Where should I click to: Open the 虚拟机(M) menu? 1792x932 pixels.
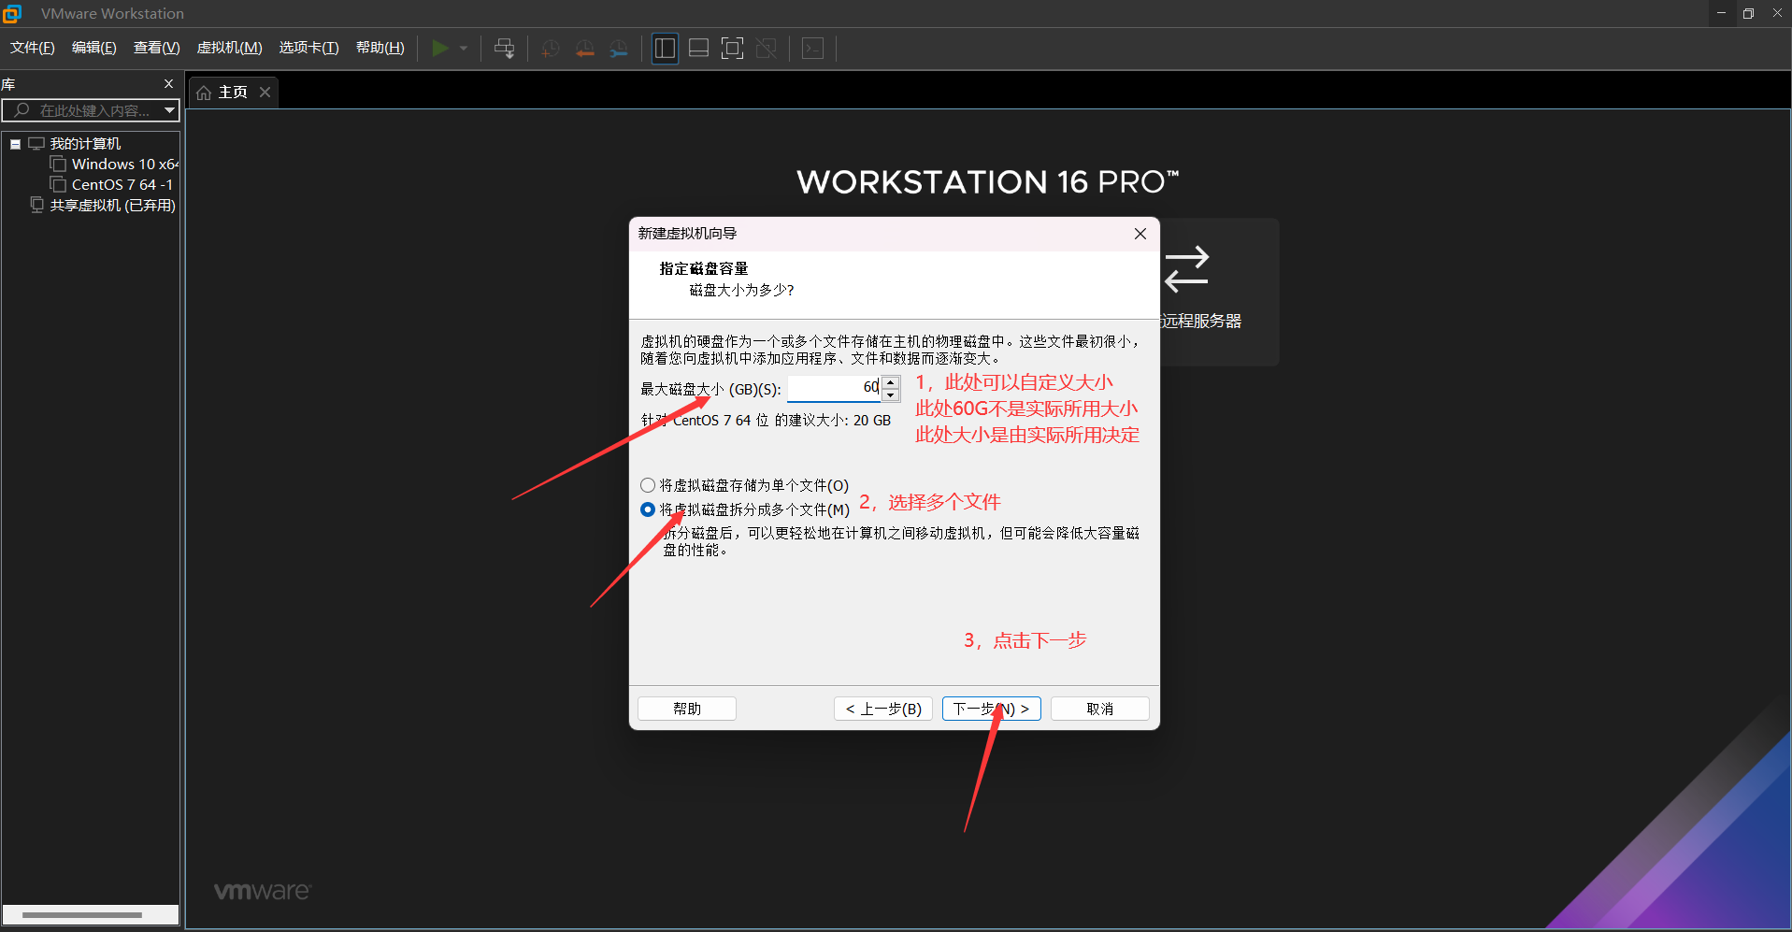coord(229,48)
